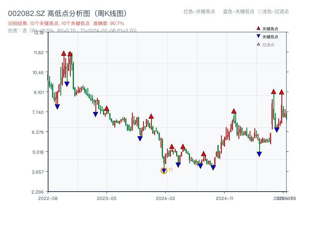Click the red high marker near 2023-05
The image size is (318, 239).
[107, 108]
